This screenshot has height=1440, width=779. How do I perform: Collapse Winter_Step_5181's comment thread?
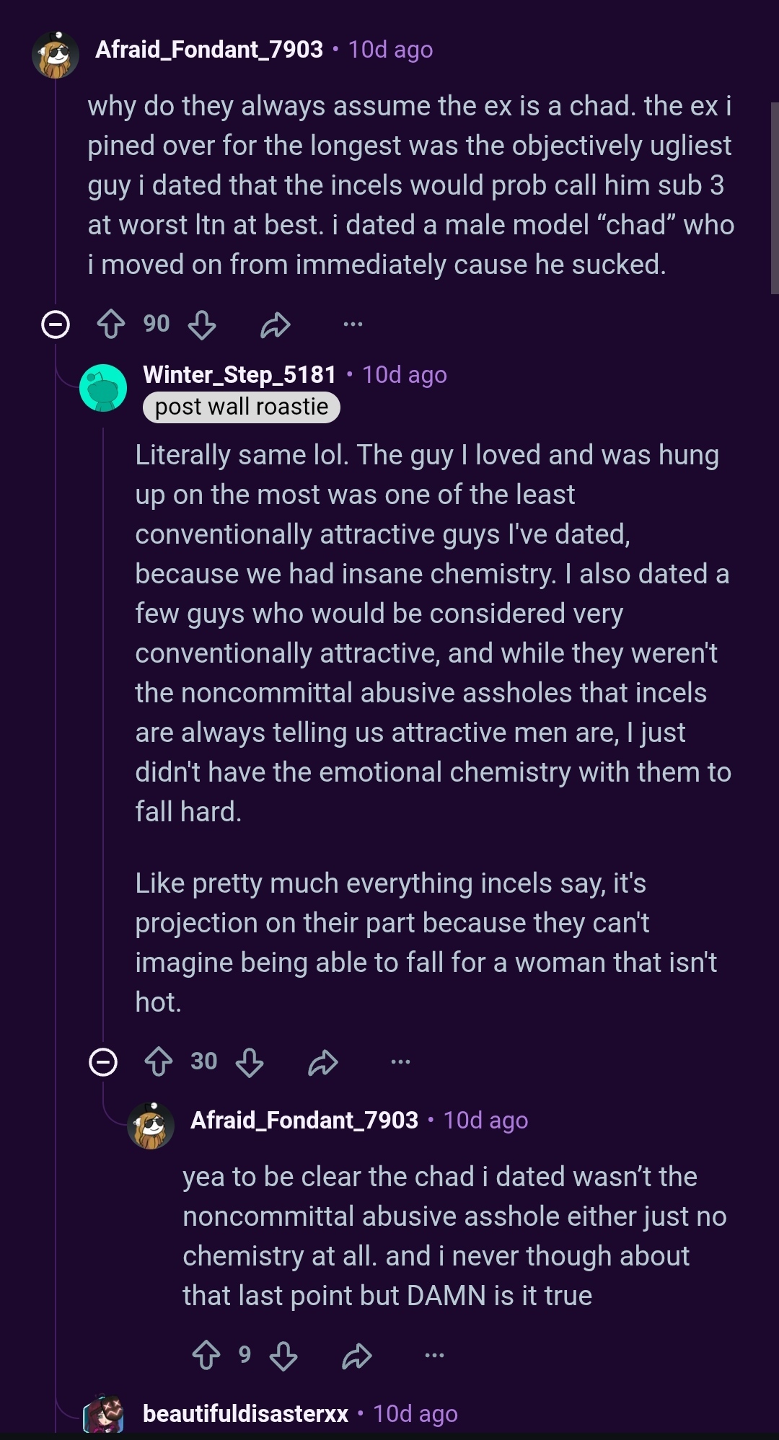tap(103, 1062)
